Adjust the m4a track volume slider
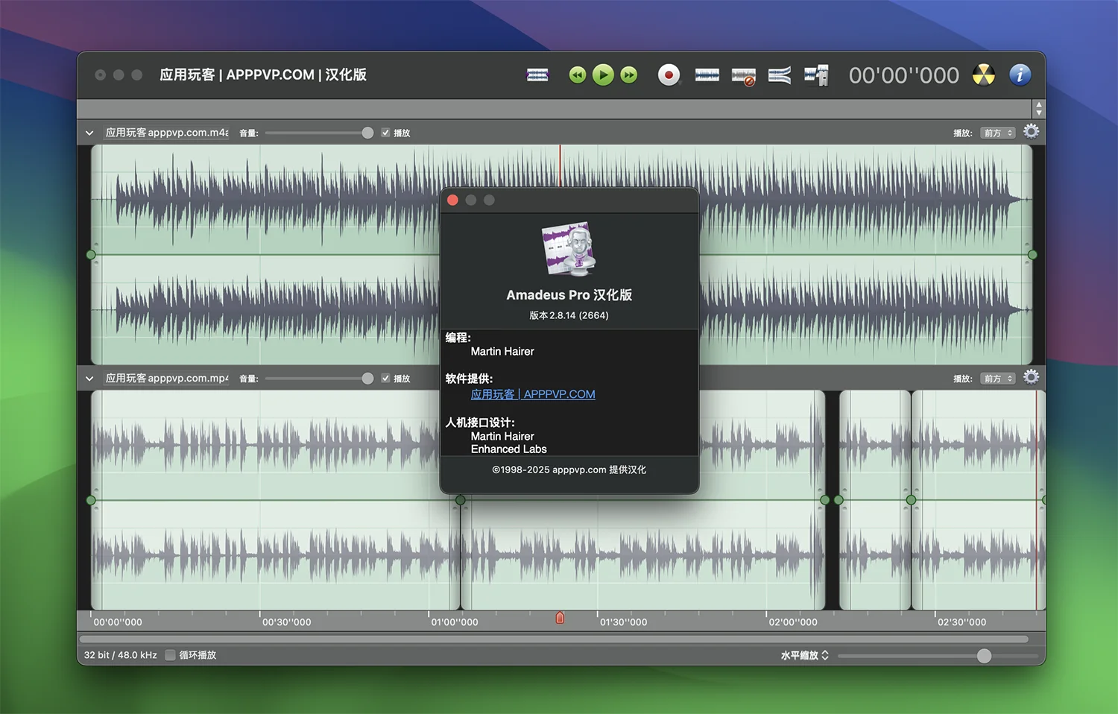The height and width of the screenshot is (714, 1118). coord(319,133)
